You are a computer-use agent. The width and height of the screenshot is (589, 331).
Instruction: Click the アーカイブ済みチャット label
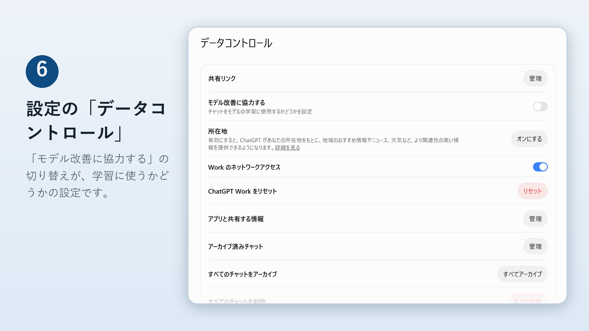point(236,246)
